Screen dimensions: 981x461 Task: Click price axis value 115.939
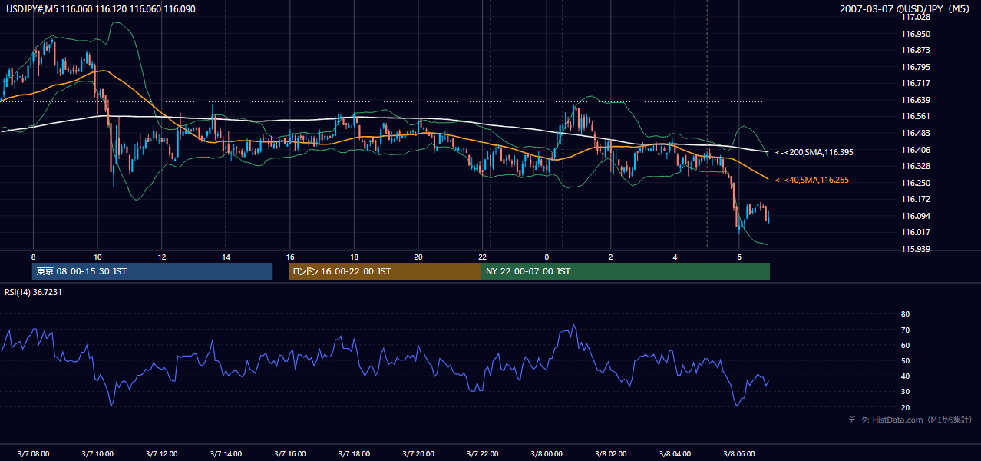pyautogui.click(x=916, y=249)
